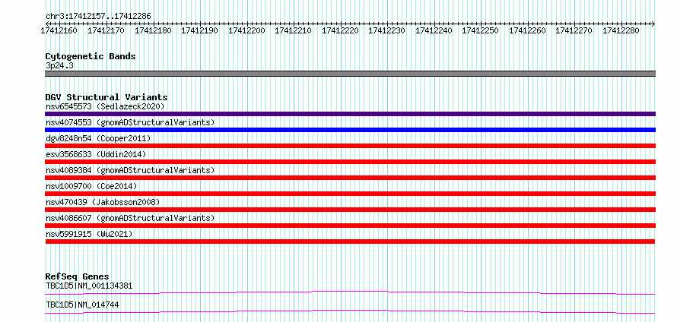Select the 17412280 ruler tick label
The height and width of the screenshot is (322, 677).
click(x=621, y=30)
